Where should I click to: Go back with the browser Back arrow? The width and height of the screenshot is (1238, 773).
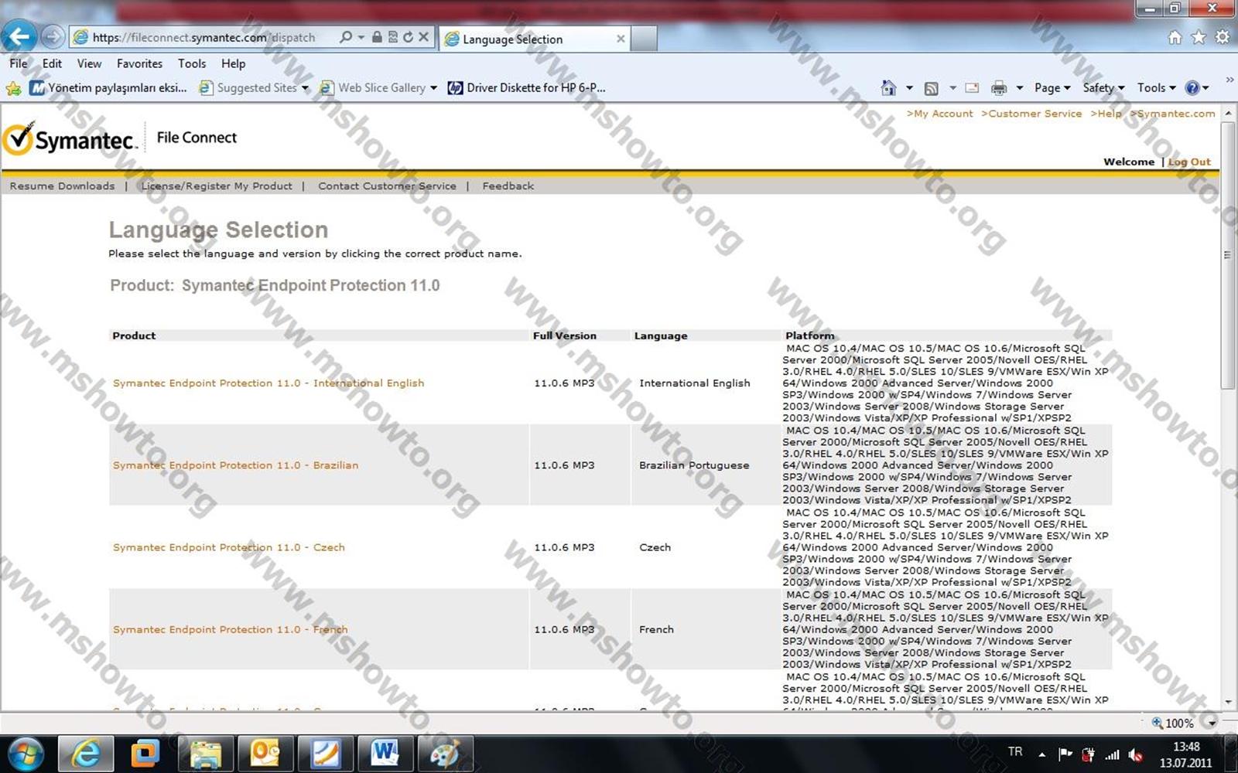(19, 36)
